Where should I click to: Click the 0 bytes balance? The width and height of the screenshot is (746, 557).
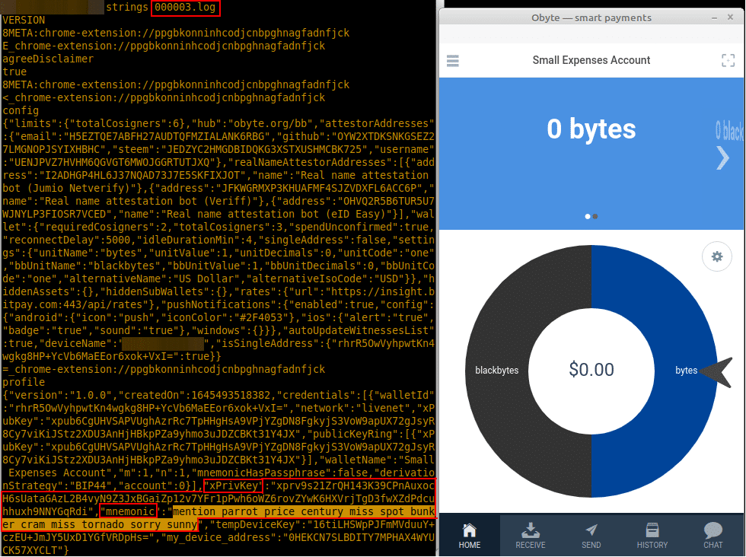(591, 129)
